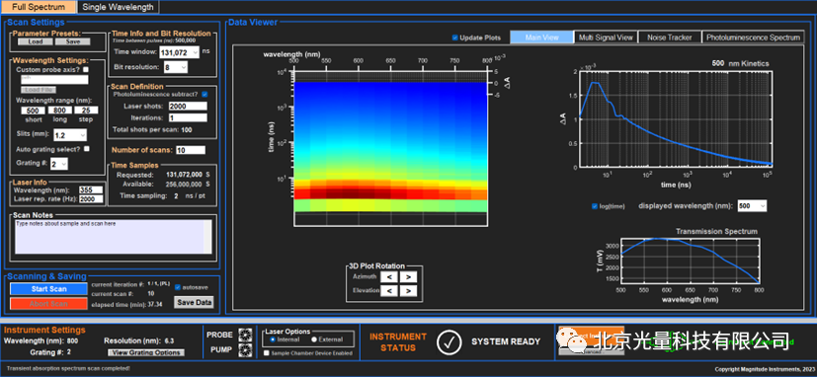The width and height of the screenshot is (817, 377).
Task: Rotate Azimuth right with > button
Action: pos(409,276)
